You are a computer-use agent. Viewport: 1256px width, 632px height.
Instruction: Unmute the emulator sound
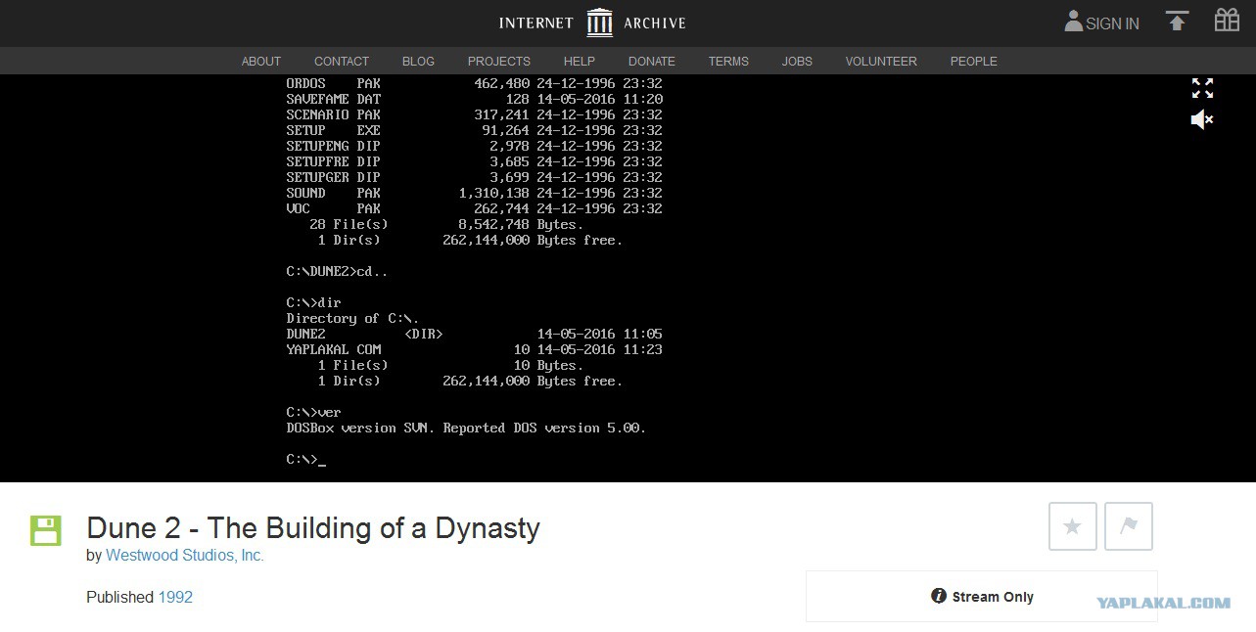(1202, 119)
